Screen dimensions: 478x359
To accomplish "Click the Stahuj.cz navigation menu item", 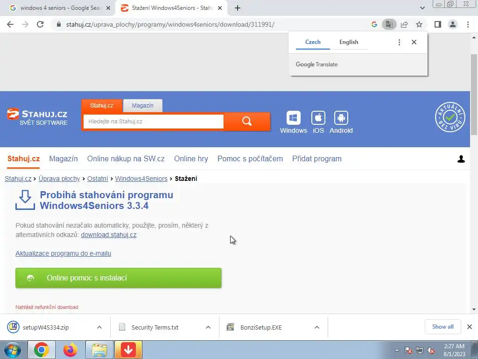I will coord(23,159).
